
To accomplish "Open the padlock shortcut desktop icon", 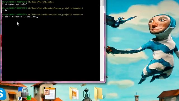I will tap(25, 94).
